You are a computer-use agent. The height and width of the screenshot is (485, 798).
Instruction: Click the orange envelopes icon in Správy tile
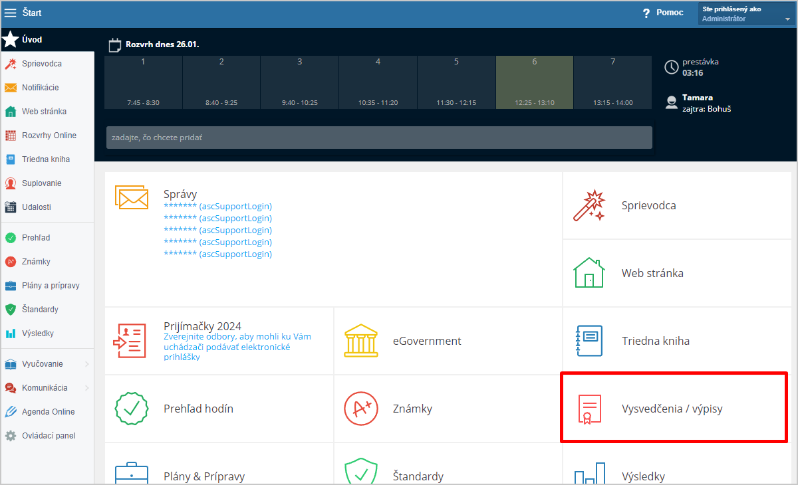[x=131, y=199]
